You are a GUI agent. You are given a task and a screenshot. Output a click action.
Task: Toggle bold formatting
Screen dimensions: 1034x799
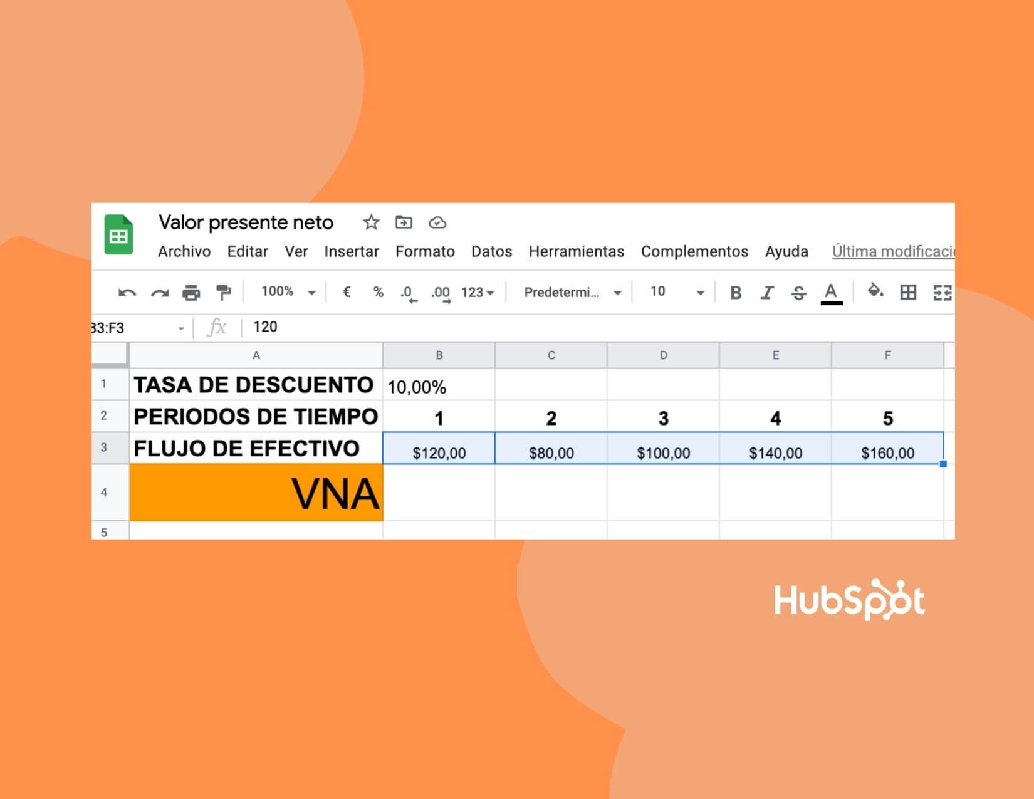tap(736, 291)
